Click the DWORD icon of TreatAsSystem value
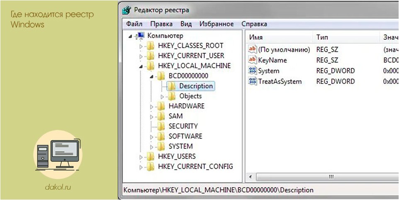The width and height of the screenshot is (399, 200). (x=253, y=81)
